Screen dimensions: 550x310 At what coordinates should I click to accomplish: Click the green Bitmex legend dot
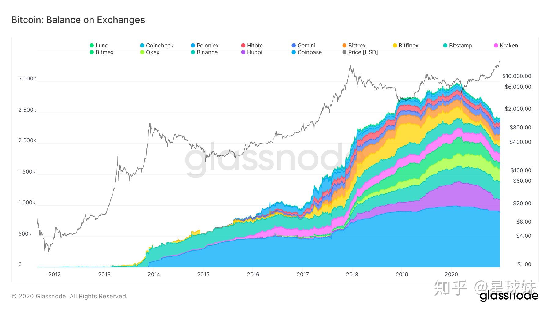[x=92, y=52]
